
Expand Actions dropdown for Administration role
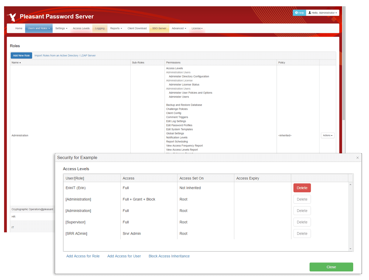328,136
